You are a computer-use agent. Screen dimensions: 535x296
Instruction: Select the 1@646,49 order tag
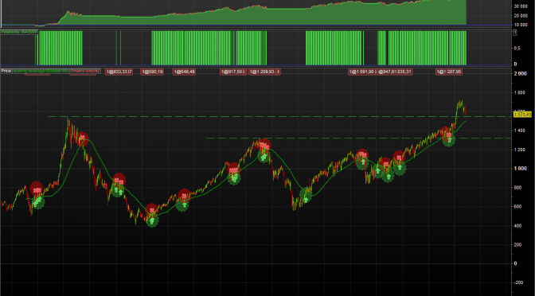[184, 72]
